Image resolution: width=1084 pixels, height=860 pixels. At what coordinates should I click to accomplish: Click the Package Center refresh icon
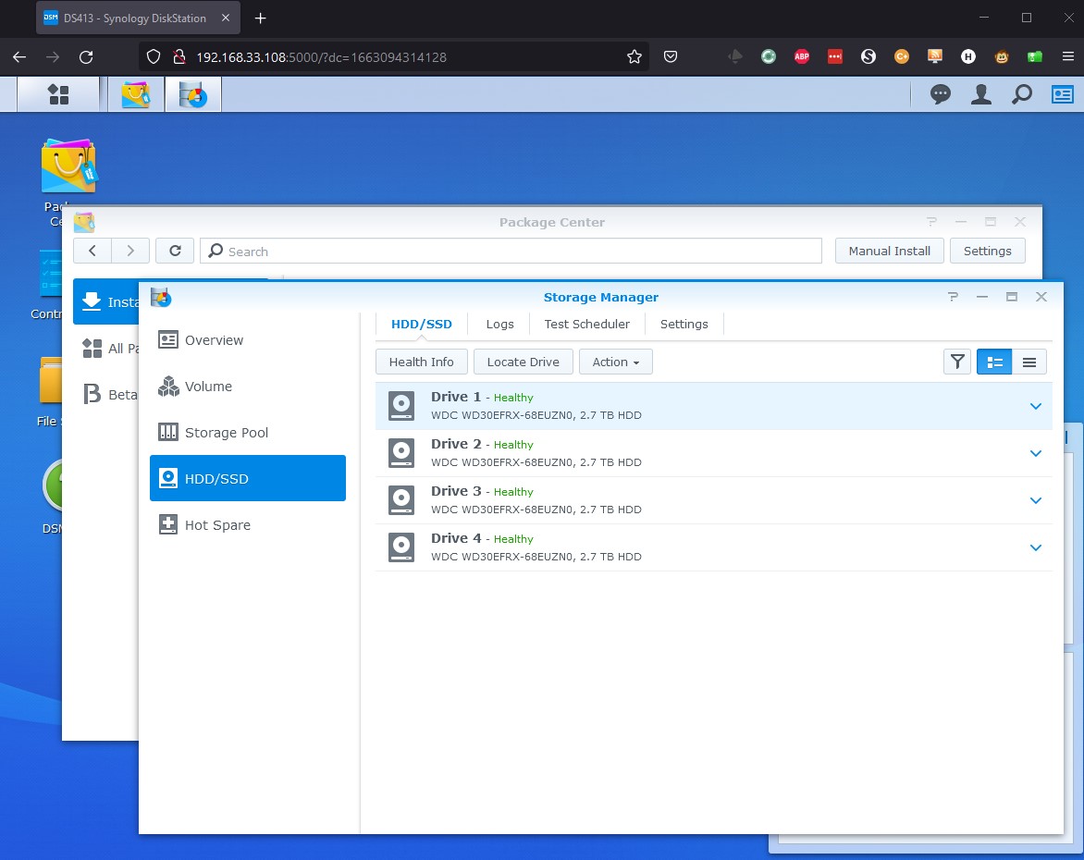175,251
